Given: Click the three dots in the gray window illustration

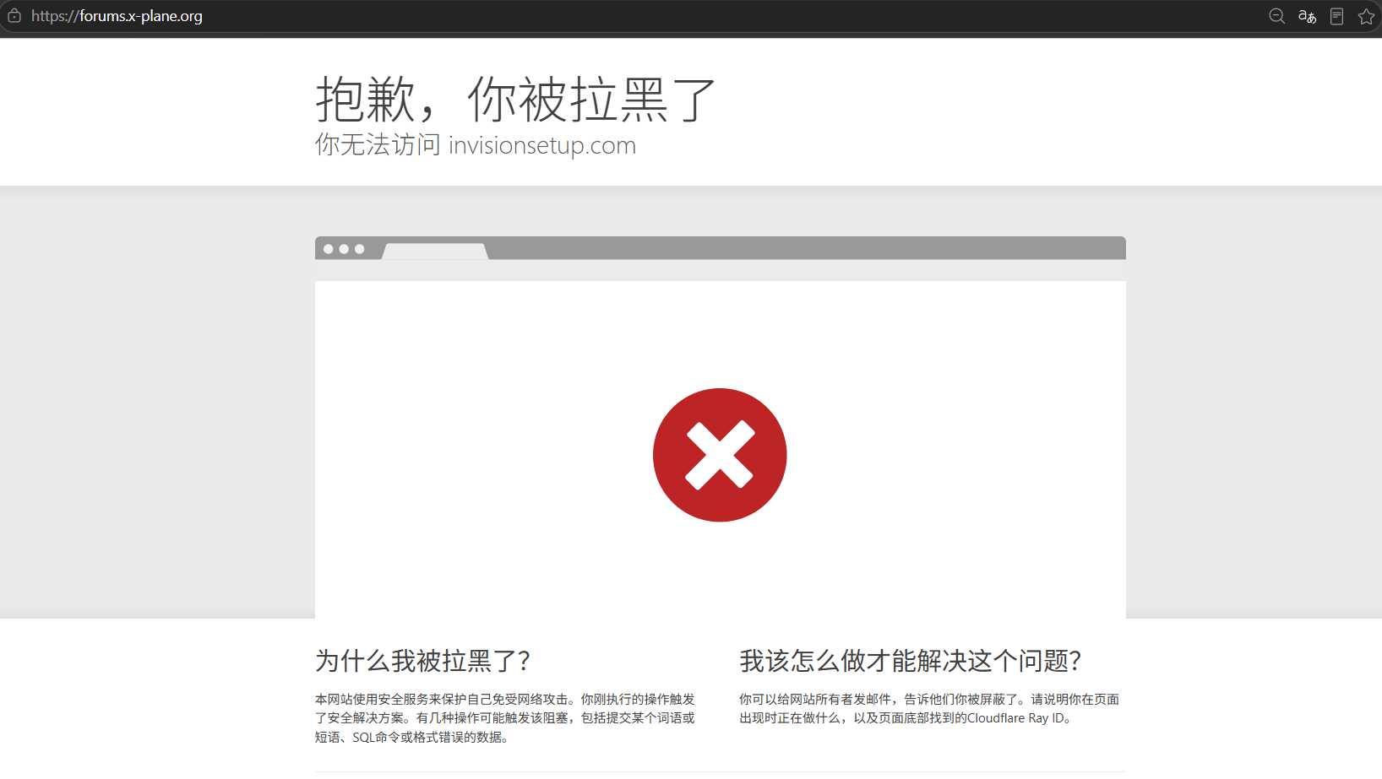Looking at the screenshot, I should coord(344,249).
